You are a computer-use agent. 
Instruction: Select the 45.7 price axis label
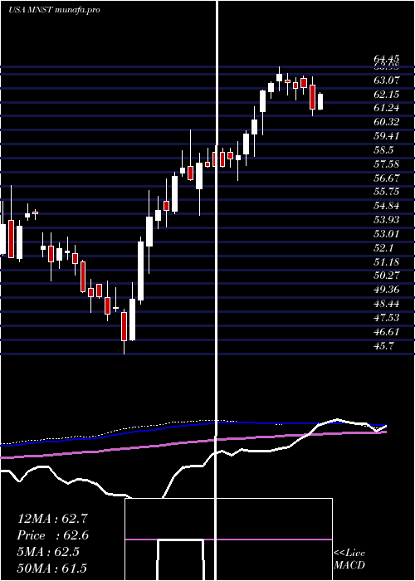tap(383, 345)
